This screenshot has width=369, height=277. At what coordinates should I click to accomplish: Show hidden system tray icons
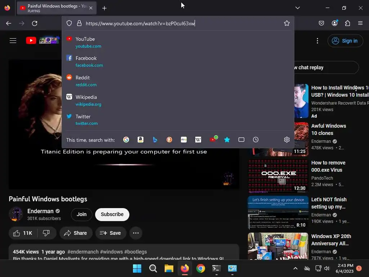click(295, 268)
